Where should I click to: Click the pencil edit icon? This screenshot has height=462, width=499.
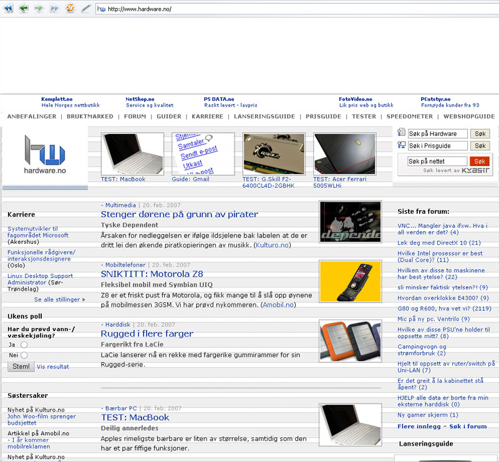click(x=85, y=8)
